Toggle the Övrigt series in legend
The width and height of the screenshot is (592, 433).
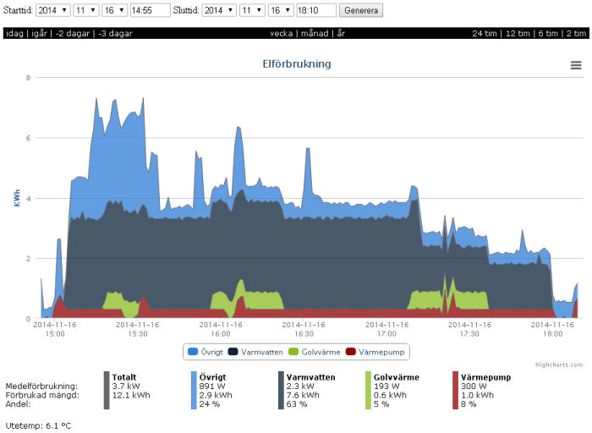click(205, 352)
